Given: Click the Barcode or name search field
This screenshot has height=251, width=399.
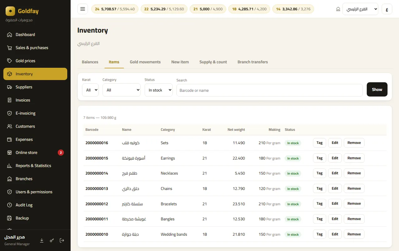Looking at the screenshot, I should point(270,90).
